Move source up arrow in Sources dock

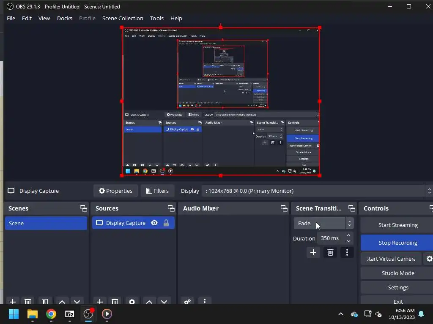click(x=149, y=301)
